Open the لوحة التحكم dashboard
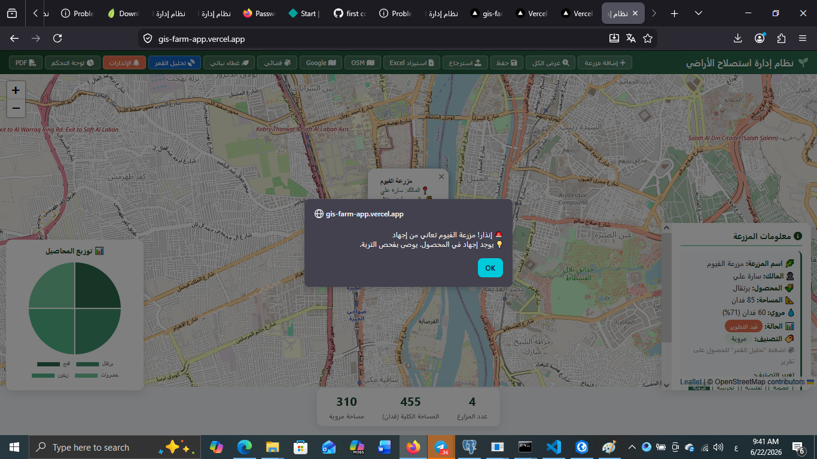Viewport: 817px width, 459px height. pyautogui.click(x=73, y=63)
